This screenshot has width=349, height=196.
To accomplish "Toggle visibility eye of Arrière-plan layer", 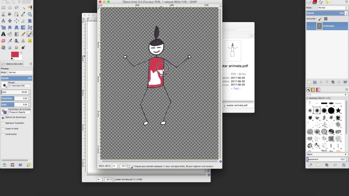I will point(308,26).
